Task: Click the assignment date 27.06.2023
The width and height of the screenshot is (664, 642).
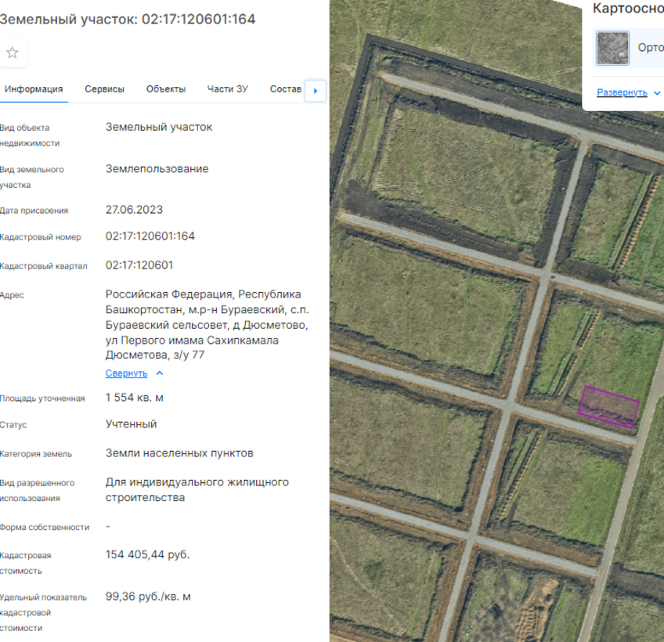Action: 134,210
